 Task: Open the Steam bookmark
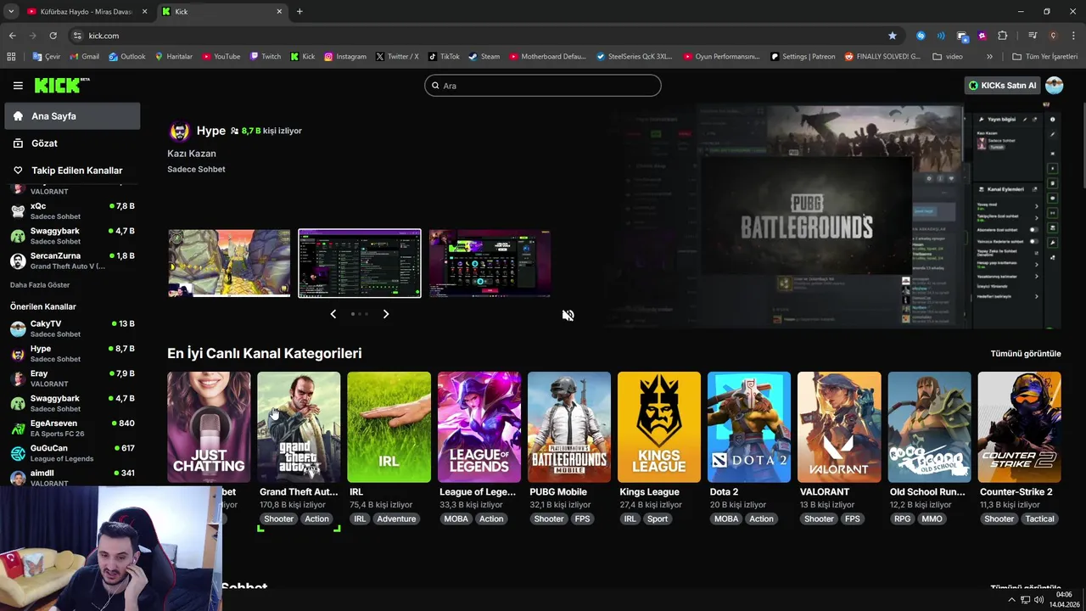coord(484,57)
